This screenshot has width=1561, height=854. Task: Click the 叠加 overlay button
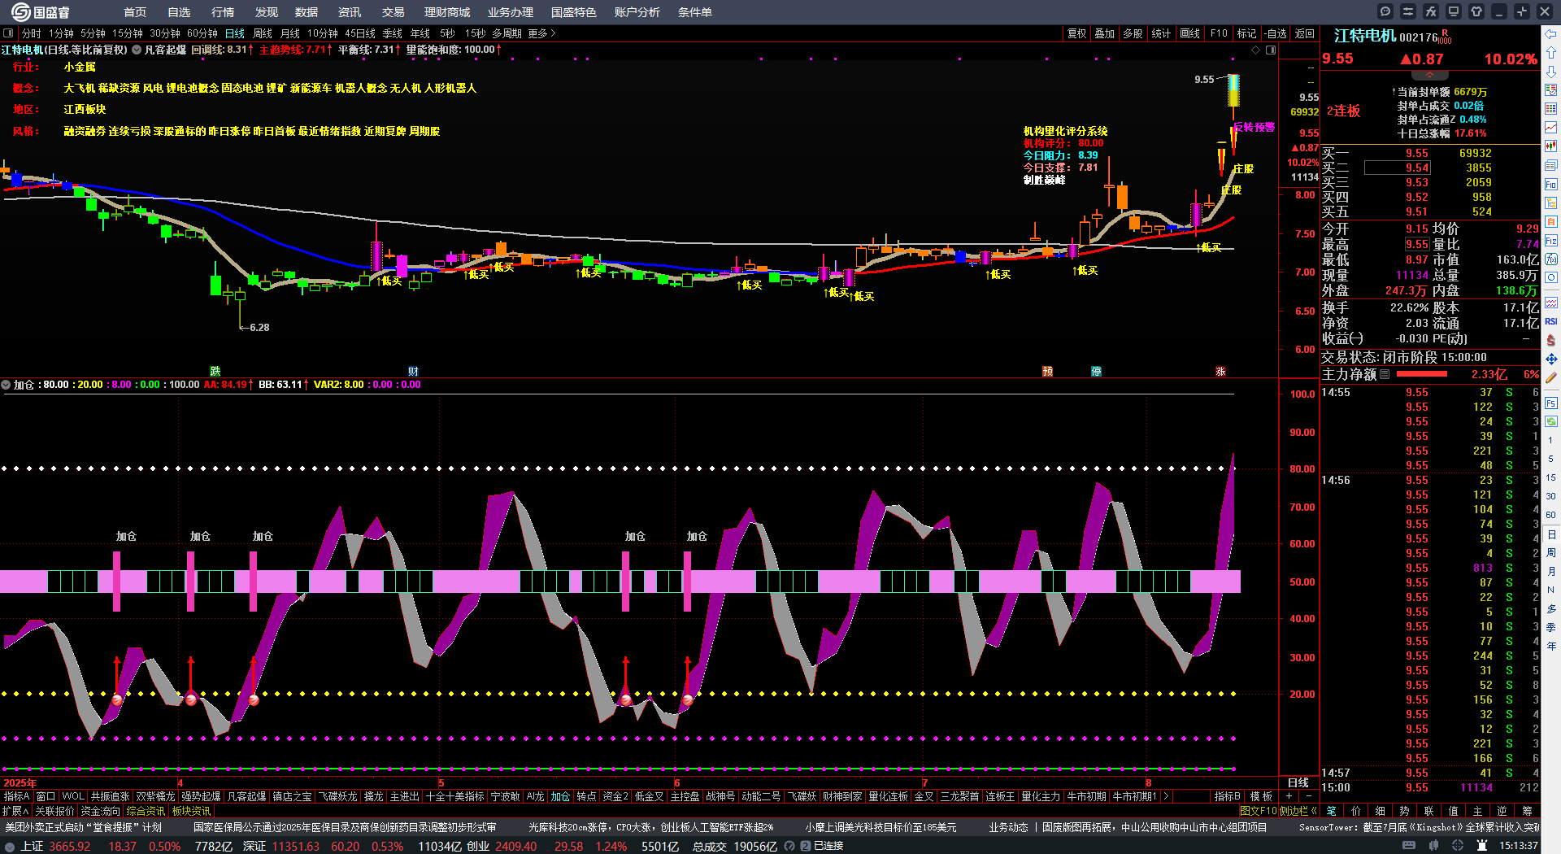(x=1104, y=33)
